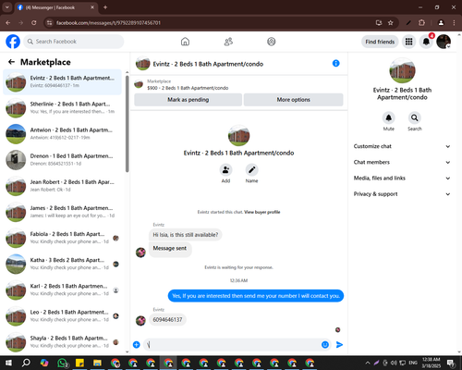
Task: Add people to the Evintz chat
Action: [x=225, y=170]
